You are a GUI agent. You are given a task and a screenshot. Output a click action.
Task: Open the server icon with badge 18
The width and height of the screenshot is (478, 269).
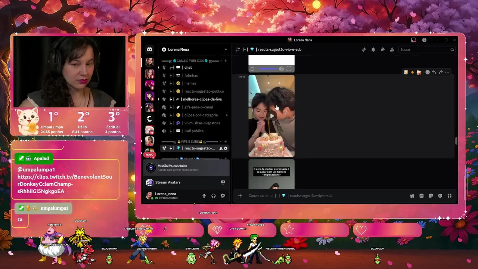click(x=149, y=130)
